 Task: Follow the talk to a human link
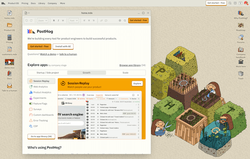tap(68, 54)
